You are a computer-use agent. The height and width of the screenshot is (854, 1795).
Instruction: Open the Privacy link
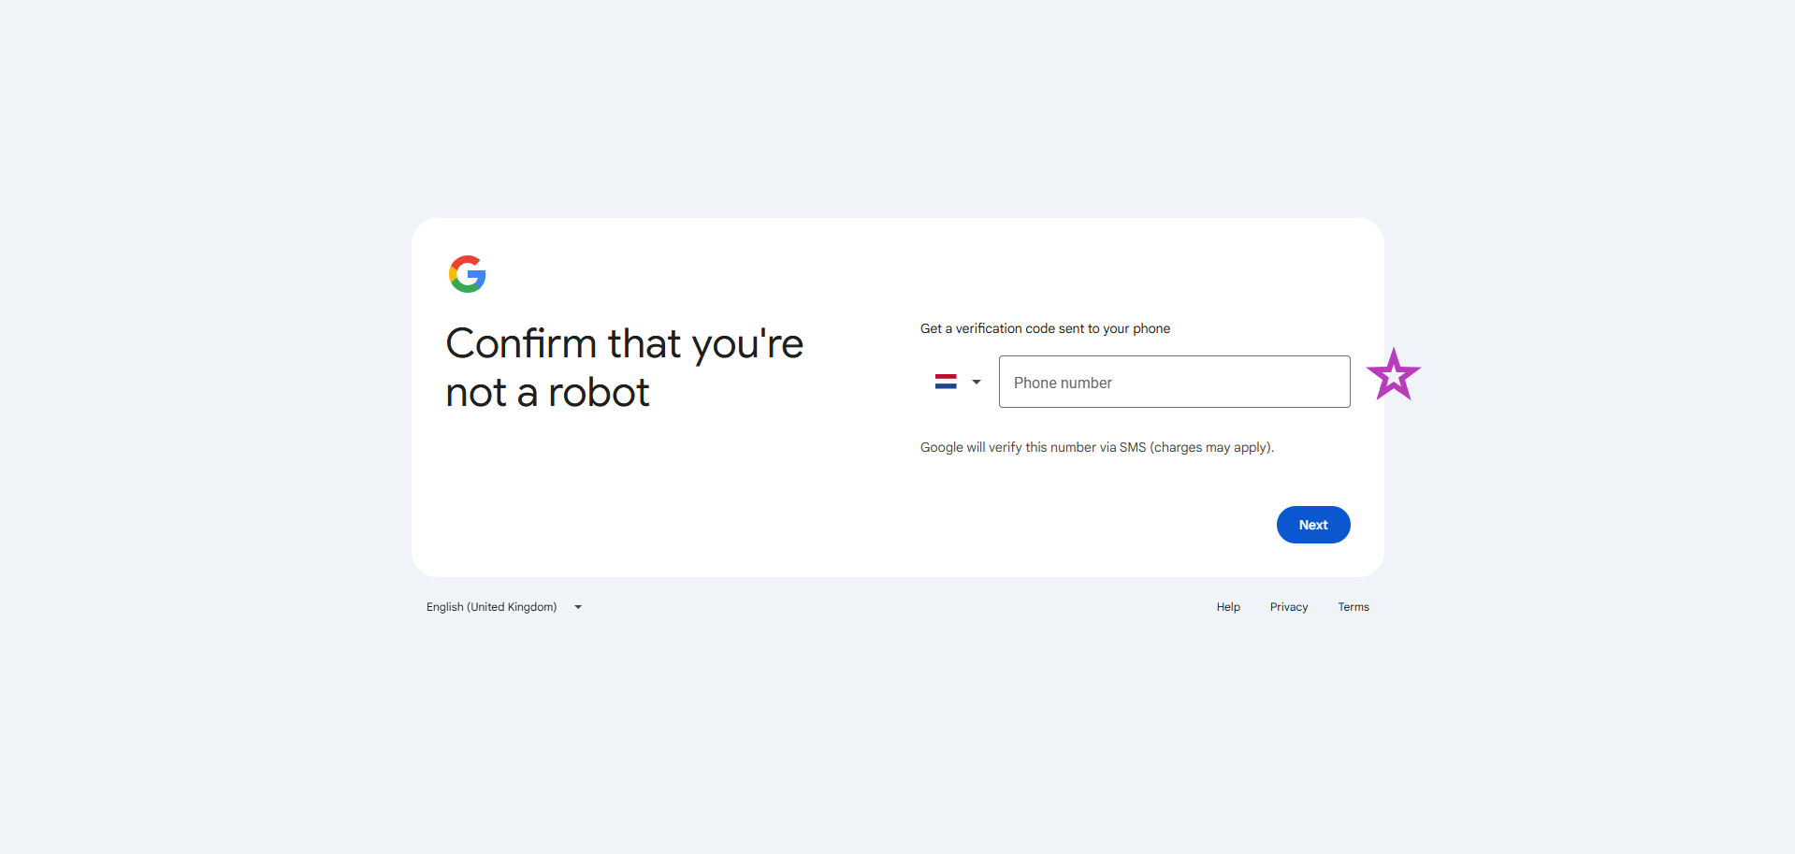click(x=1288, y=607)
